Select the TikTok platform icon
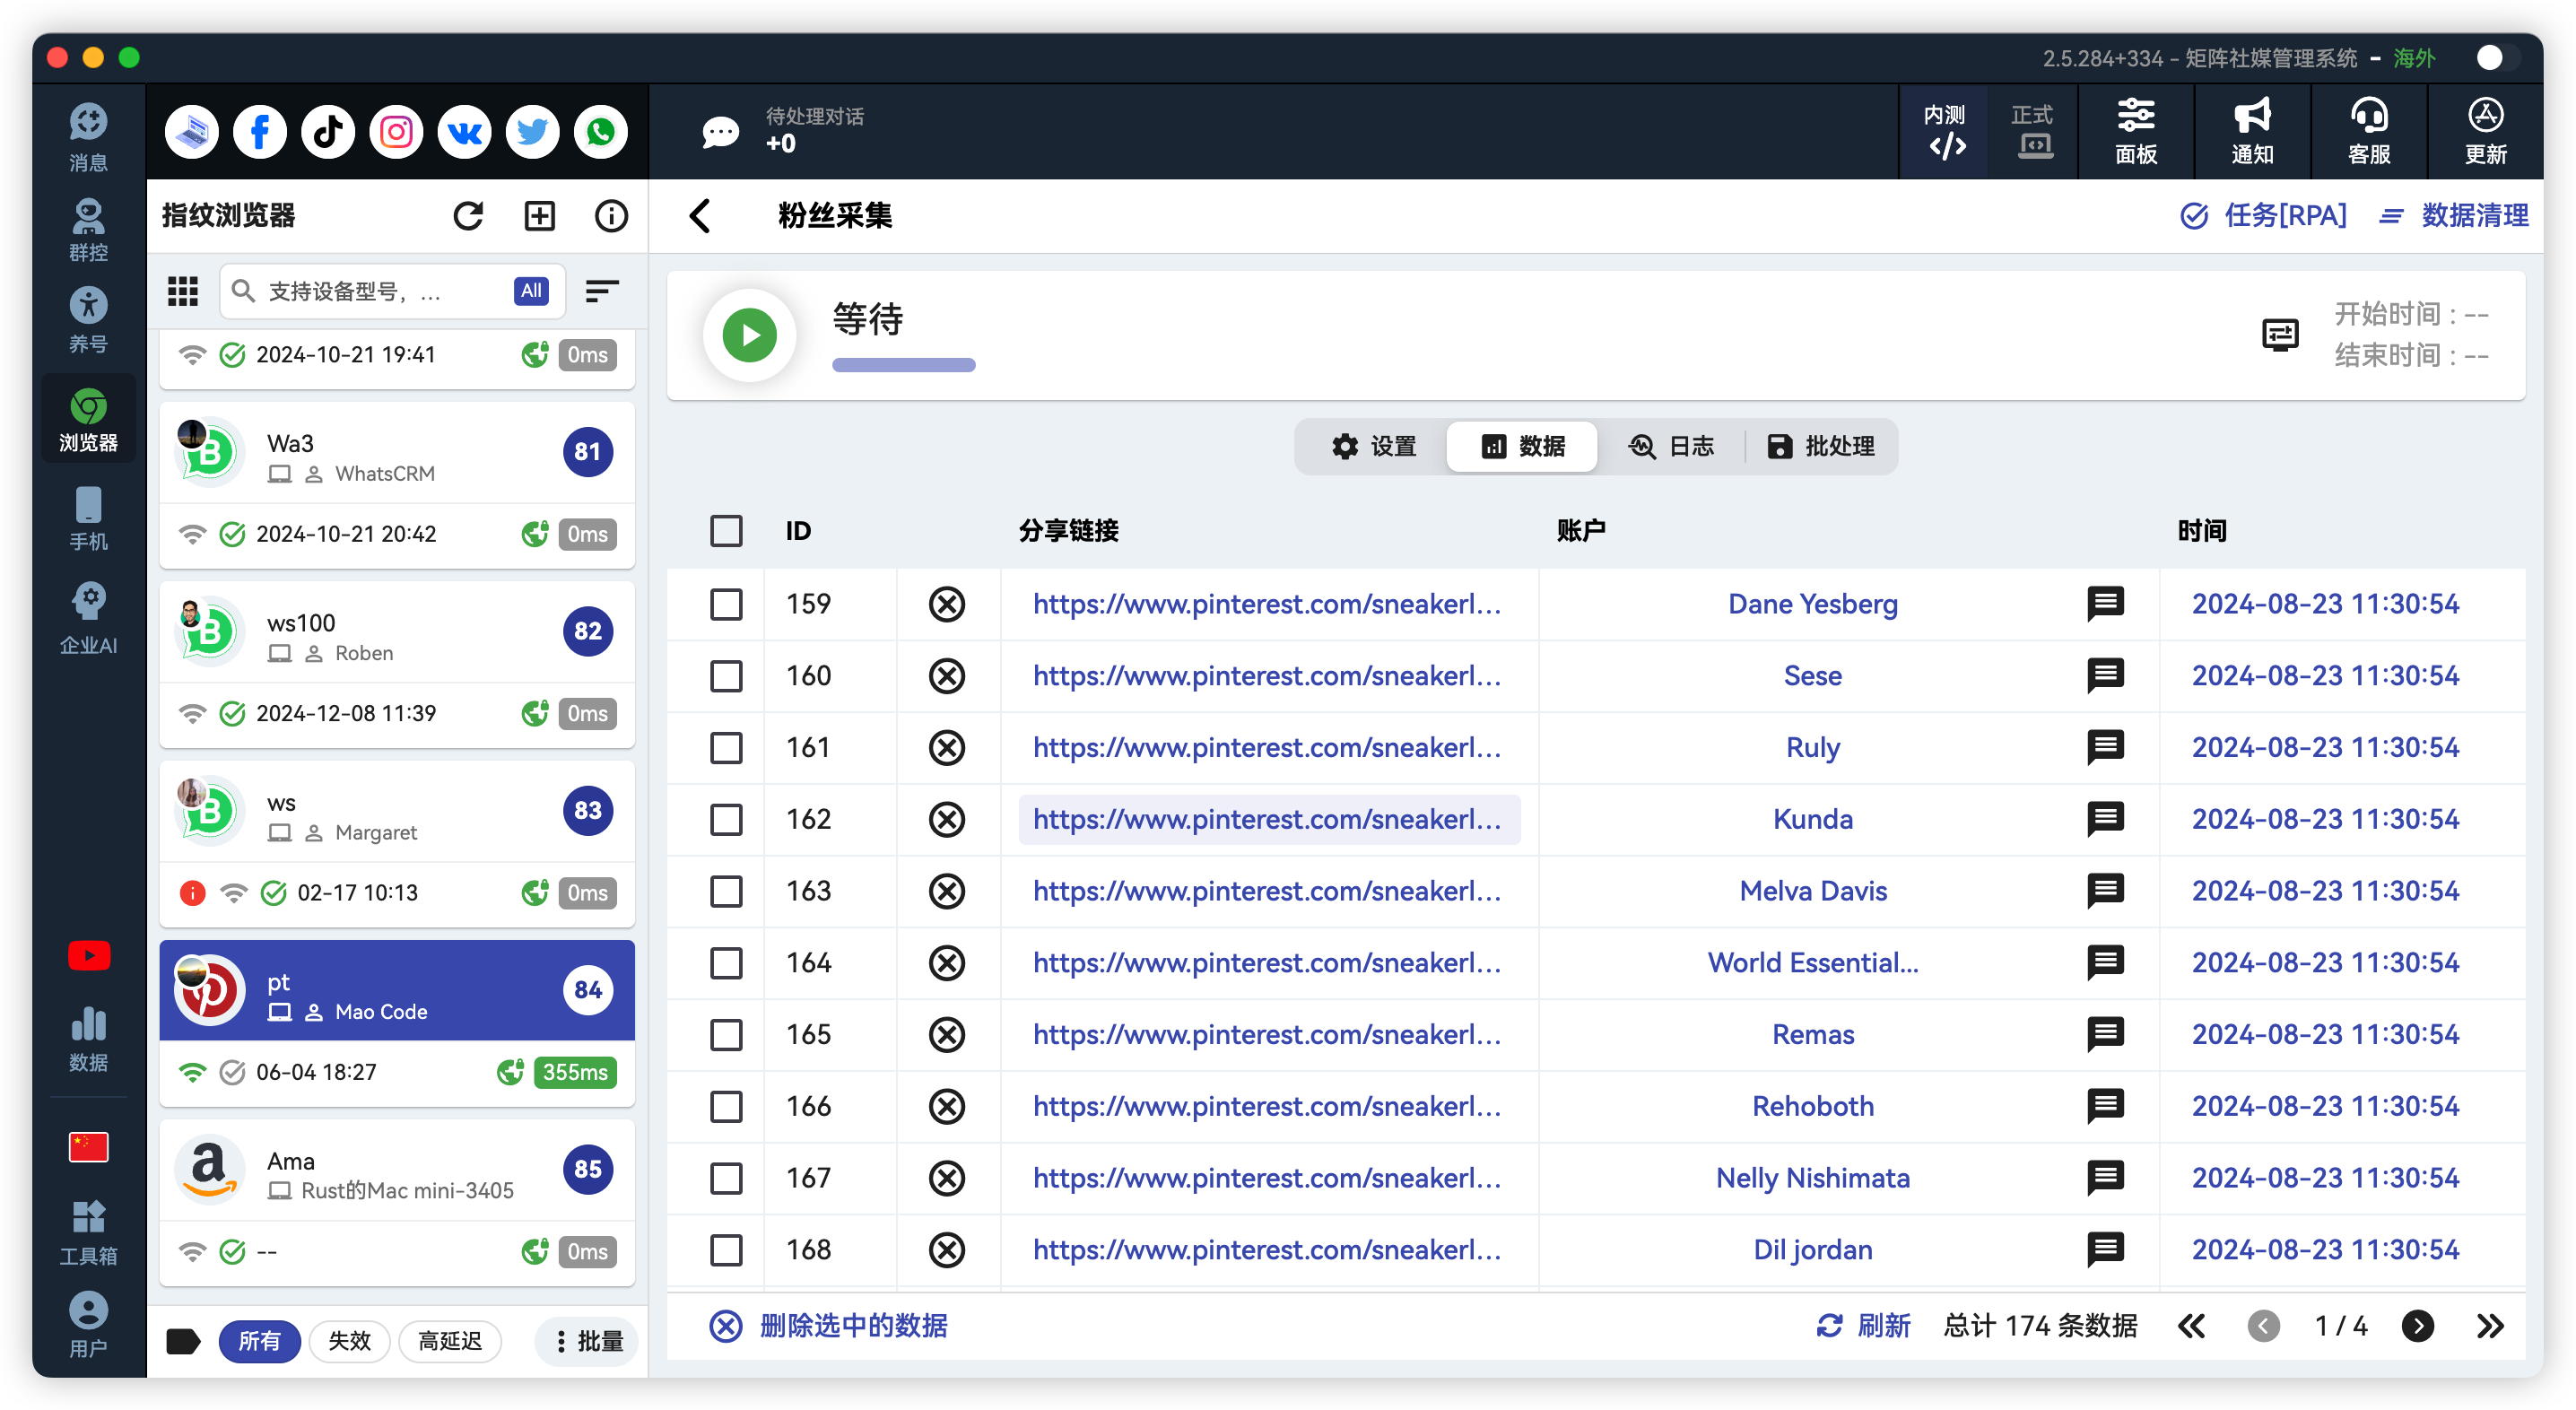2576x1410 pixels. click(x=328, y=132)
